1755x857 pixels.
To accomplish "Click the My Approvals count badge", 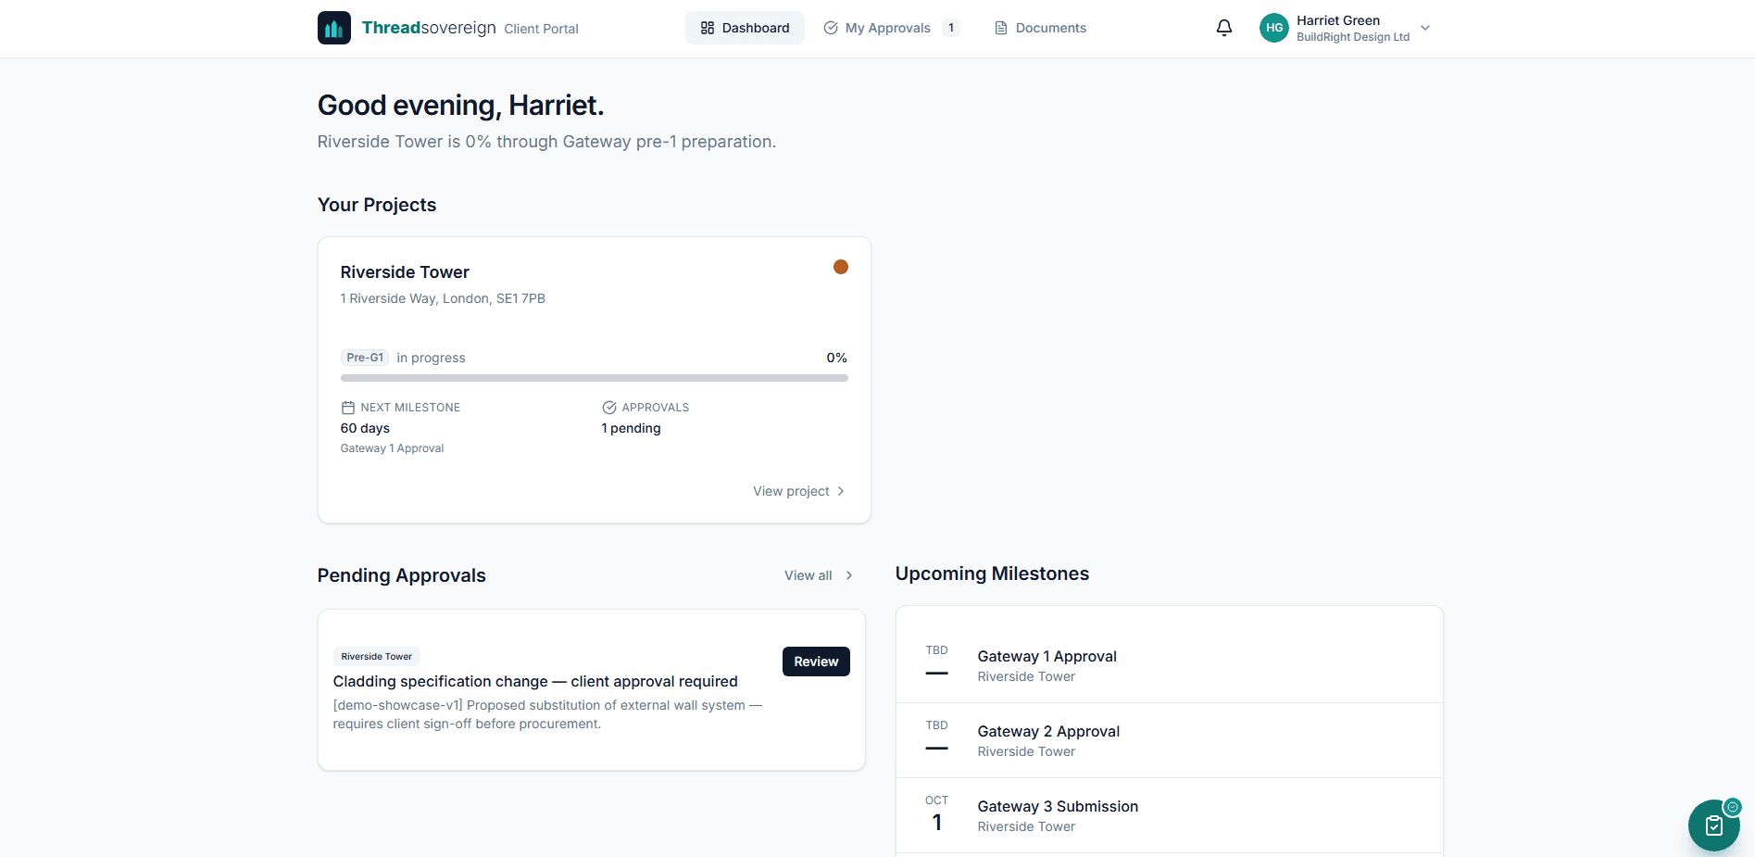I will 951,28.
